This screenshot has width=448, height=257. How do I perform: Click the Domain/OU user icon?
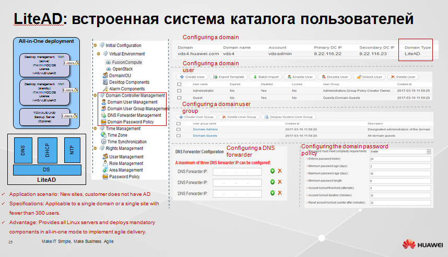pyautogui.click(x=105, y=75)
